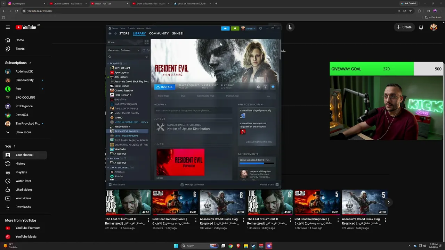Image resolution: width=445 pixels, height=250 pixels.
Task: Click the YouTube Create button
Action: tap(404, 27)
